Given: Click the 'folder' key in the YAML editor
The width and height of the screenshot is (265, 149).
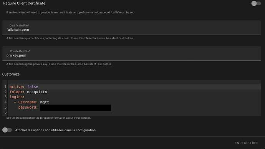Looking at the screenshot, I should click(16, 92).
